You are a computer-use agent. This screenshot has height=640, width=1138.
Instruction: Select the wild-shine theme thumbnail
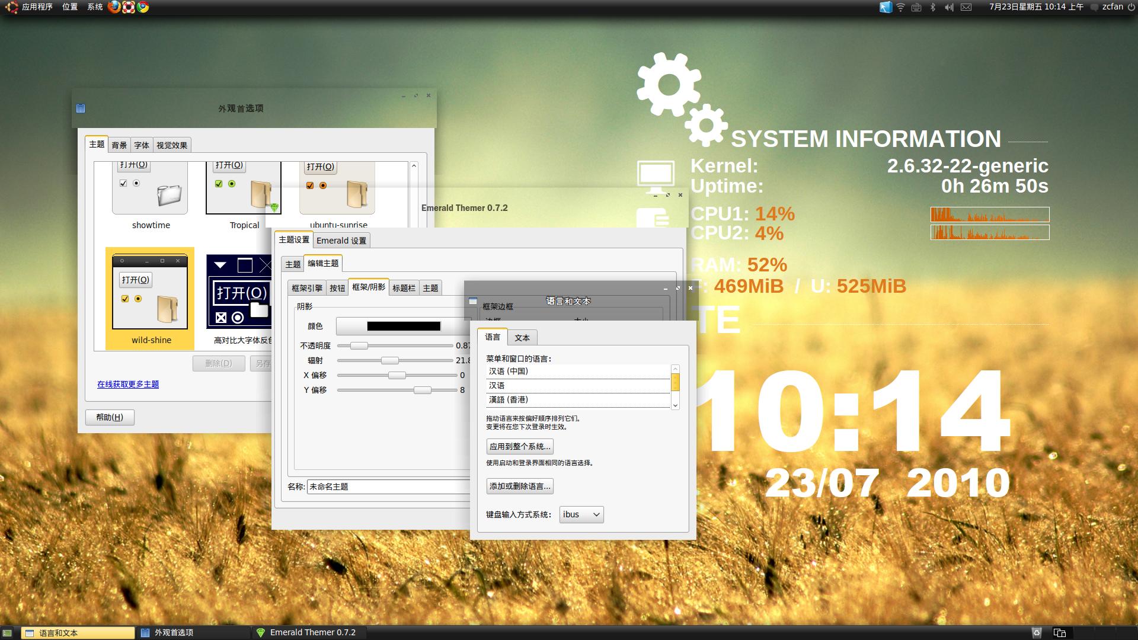151,299
